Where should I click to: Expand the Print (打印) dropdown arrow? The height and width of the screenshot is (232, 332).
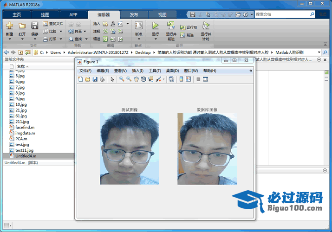coord(61,39)
